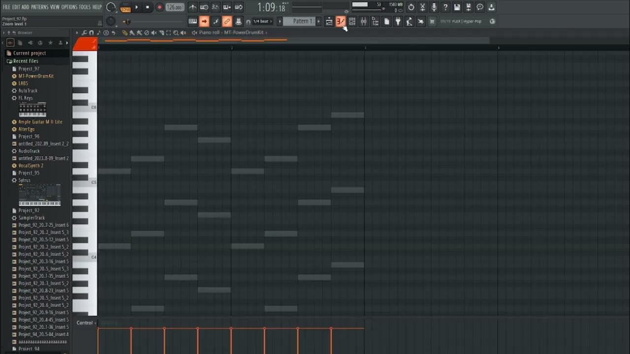Toggle loop recording icon

[x=238, y=7]
